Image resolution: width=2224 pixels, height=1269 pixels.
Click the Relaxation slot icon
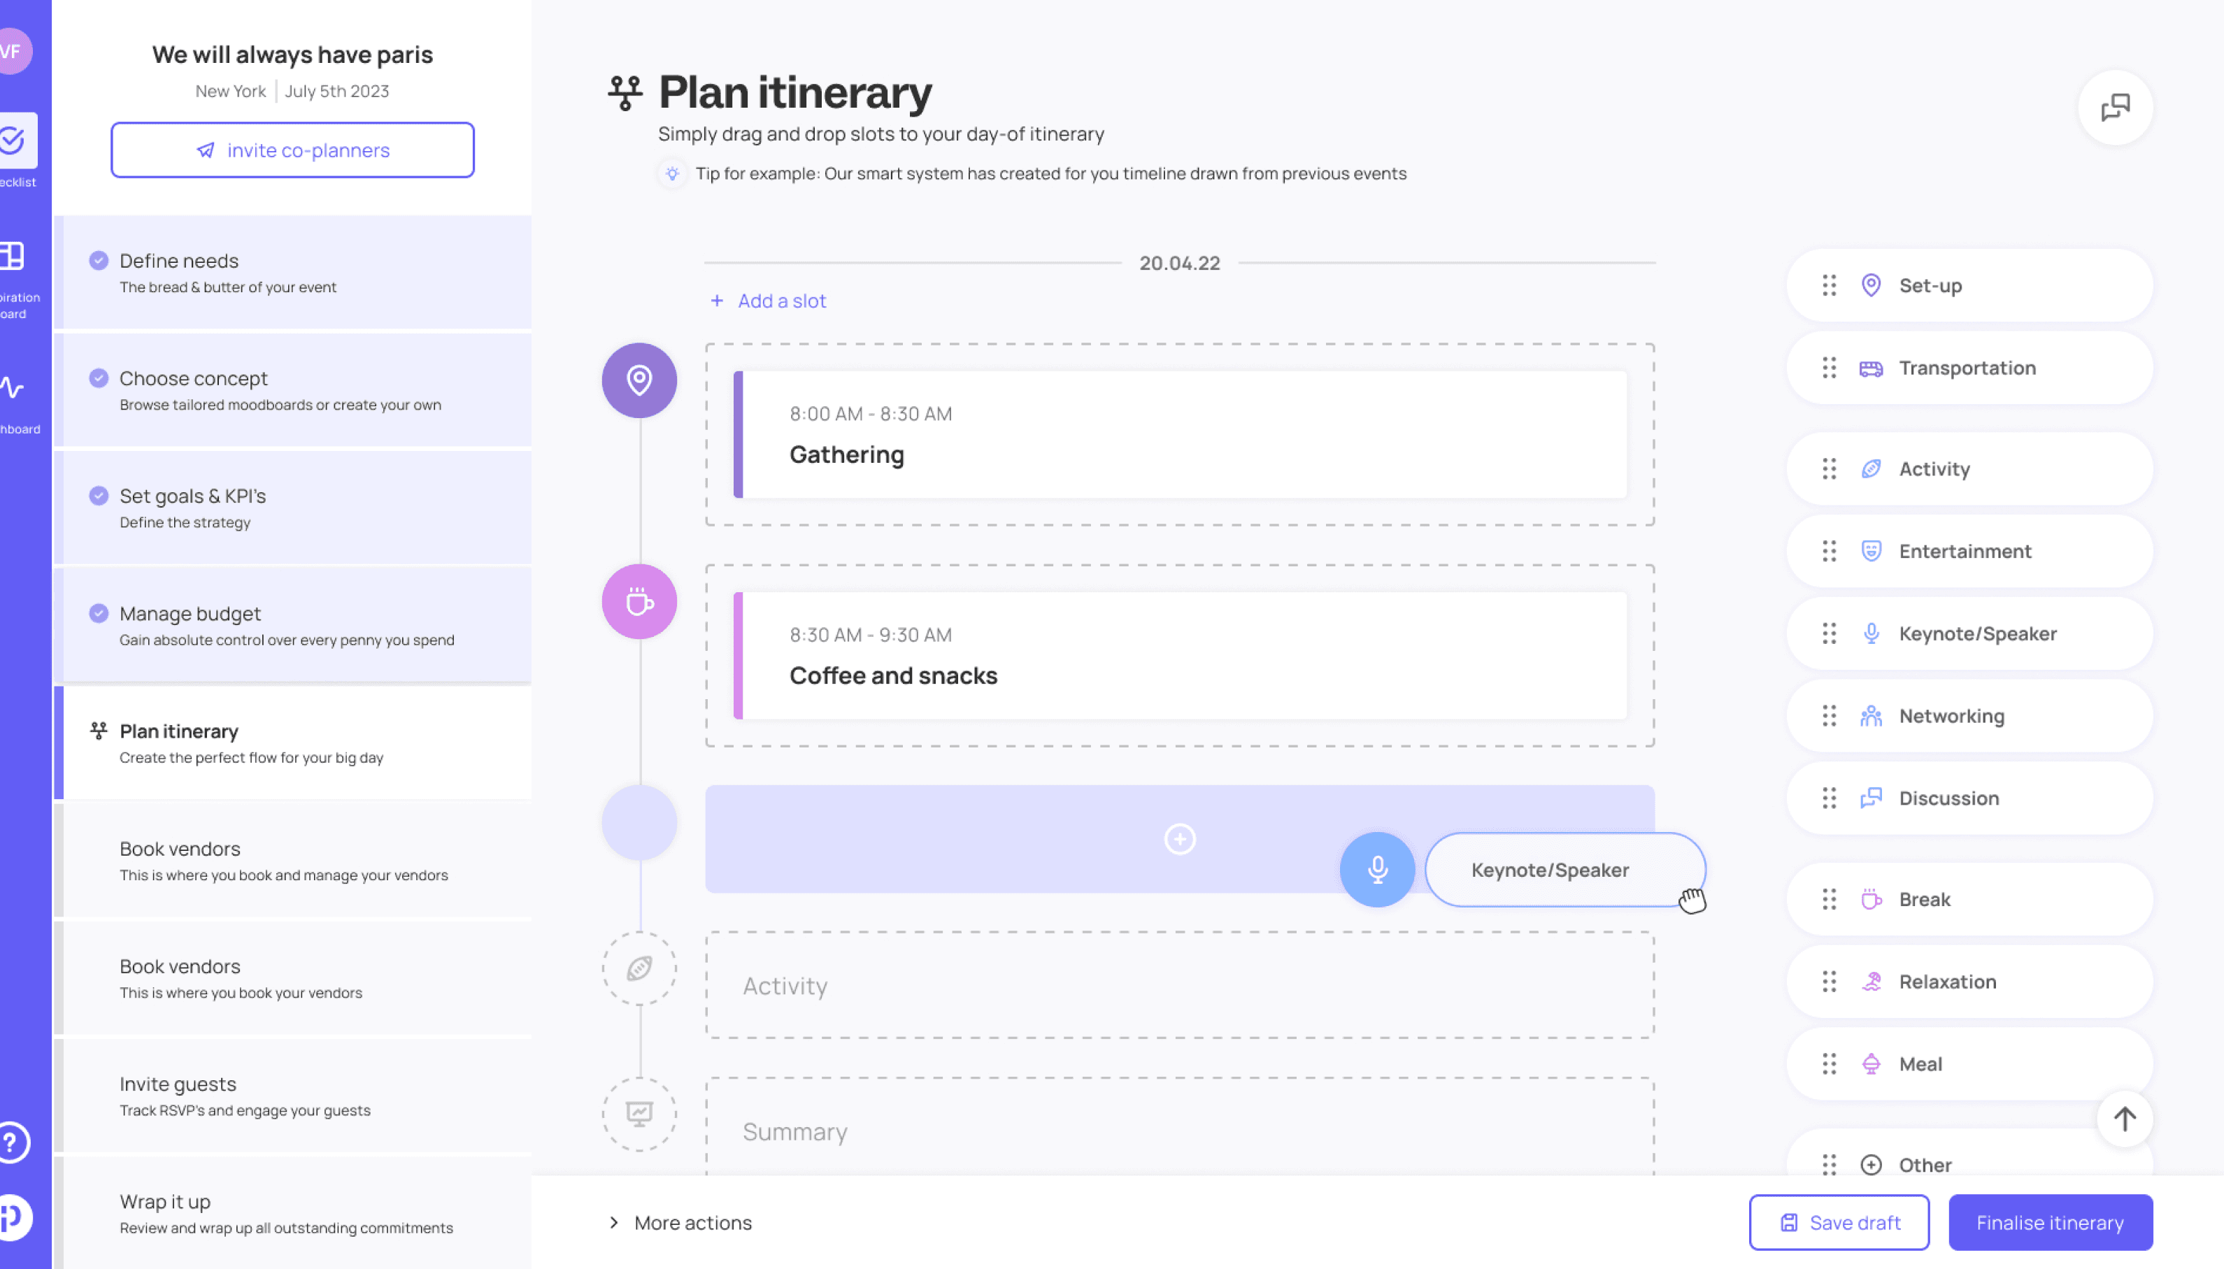1871,982
